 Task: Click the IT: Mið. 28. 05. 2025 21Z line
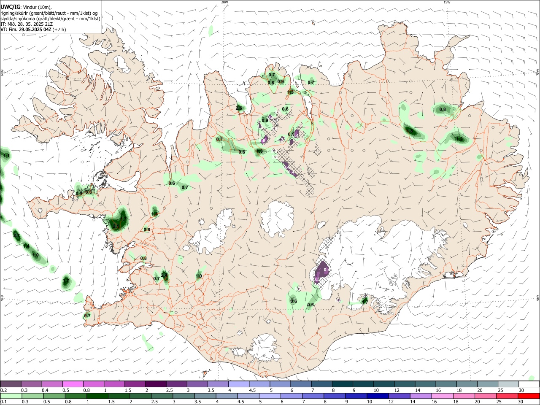point(27,24)
